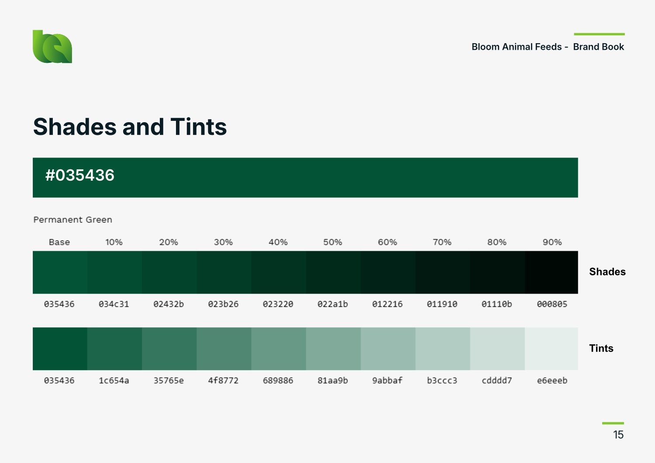The height and width of the screenshot is (463, 655).
Task: Click the page number 15
Action: pos(618,435)
